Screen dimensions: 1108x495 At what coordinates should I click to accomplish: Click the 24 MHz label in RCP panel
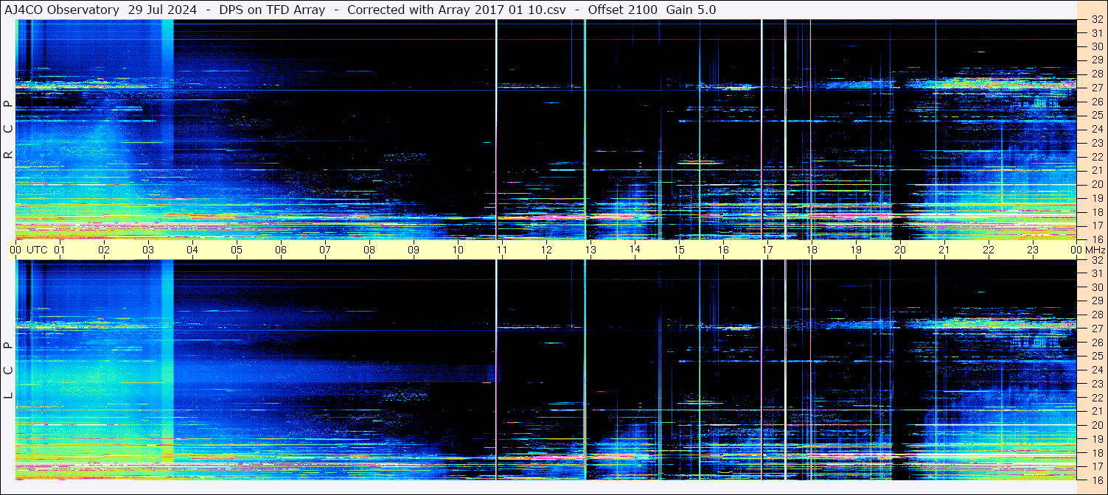pos(1096,129)
